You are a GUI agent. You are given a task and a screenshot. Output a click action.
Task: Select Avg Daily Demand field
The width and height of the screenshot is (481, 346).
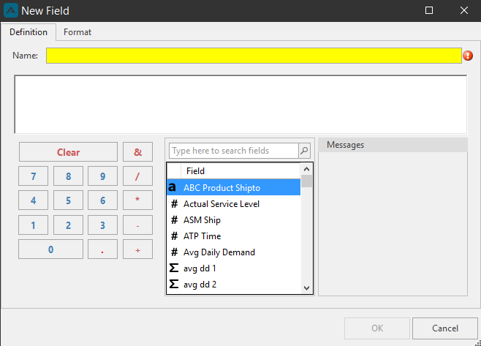233,252
